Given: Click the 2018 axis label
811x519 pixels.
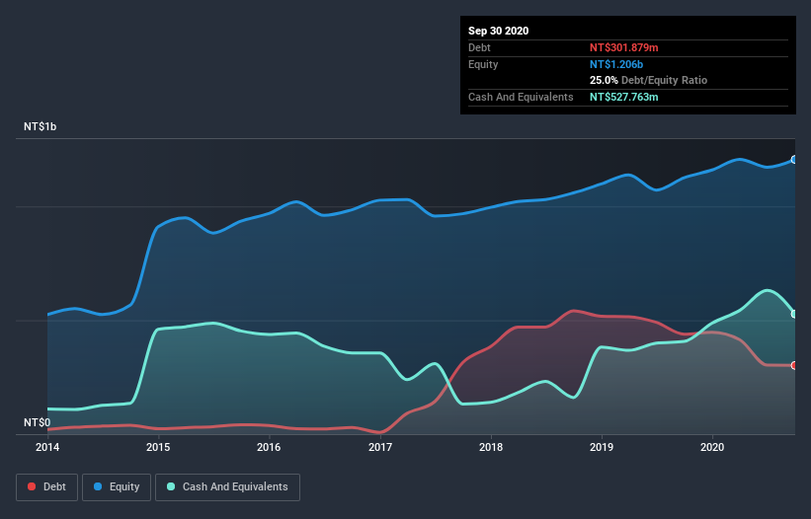Looking at the screenshot, I should [491, 447].
